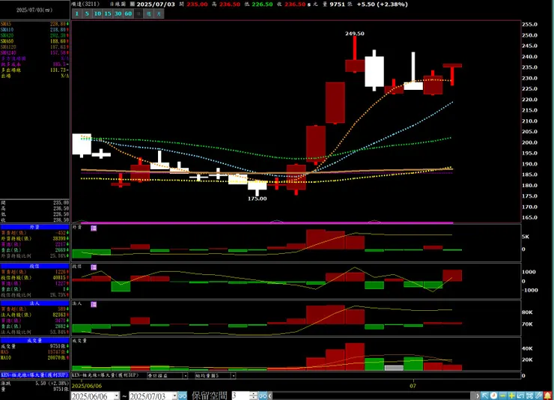The image size is (554, 400).
Task: Click +5.50 (+2.38%) change in header
Action: (383, 4)
